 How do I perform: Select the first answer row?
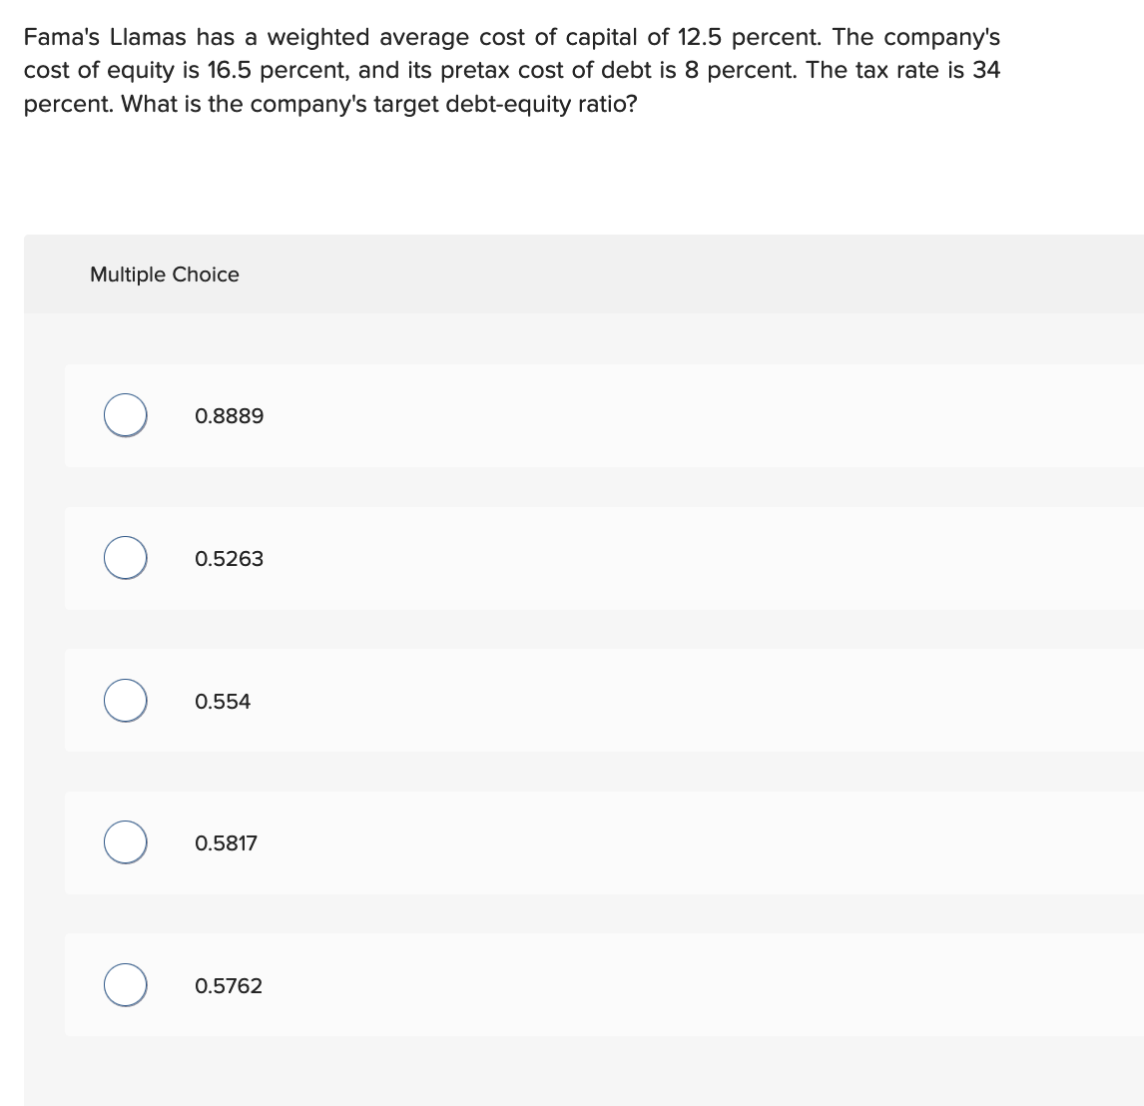tap(599, 415)
